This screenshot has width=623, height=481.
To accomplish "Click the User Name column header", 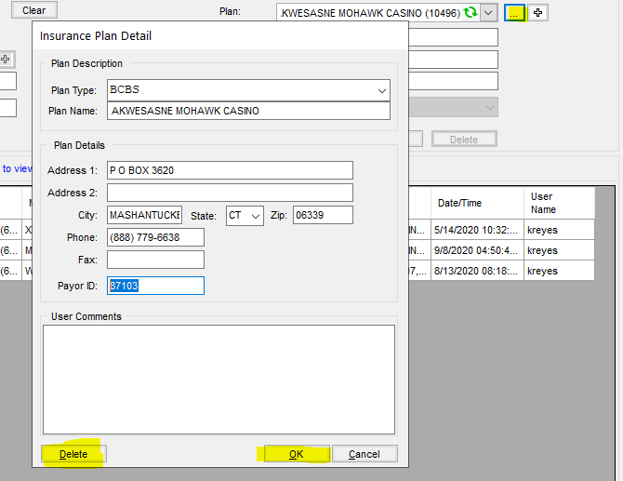I will [x=559, y=203].
